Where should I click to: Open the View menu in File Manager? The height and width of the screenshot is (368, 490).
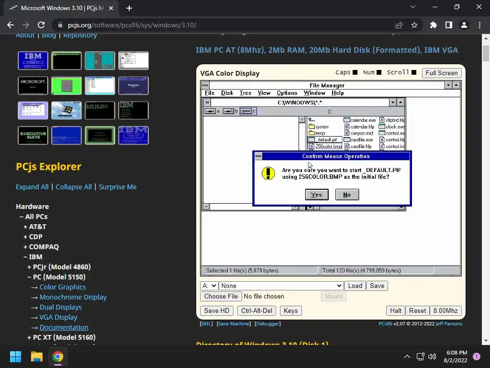[264, 93]
